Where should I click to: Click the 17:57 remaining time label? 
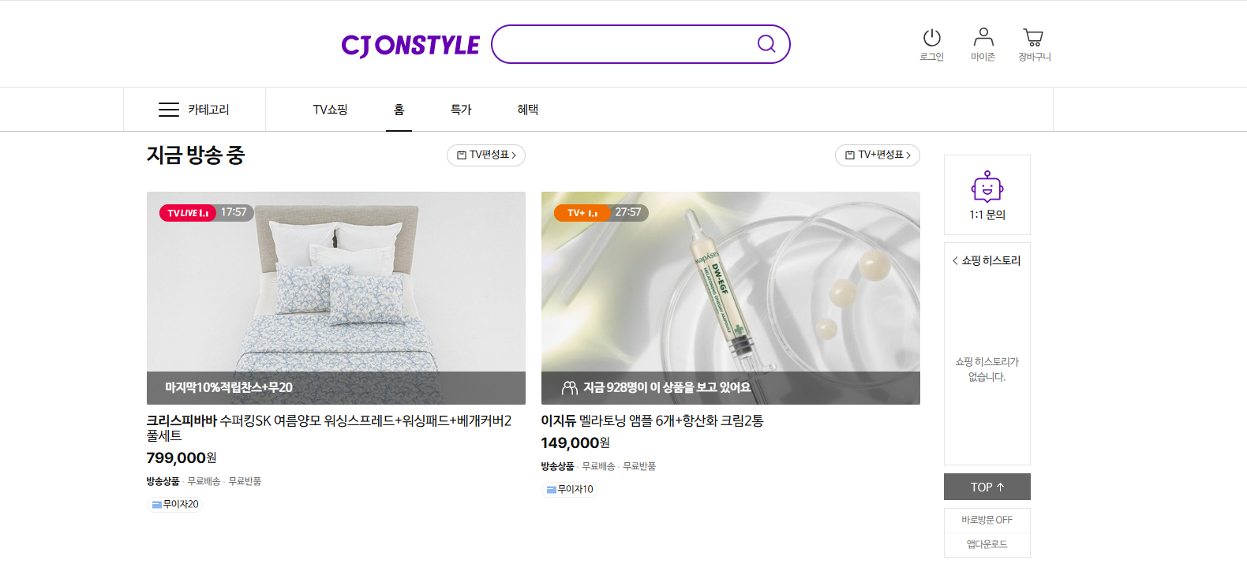point(234,212)
